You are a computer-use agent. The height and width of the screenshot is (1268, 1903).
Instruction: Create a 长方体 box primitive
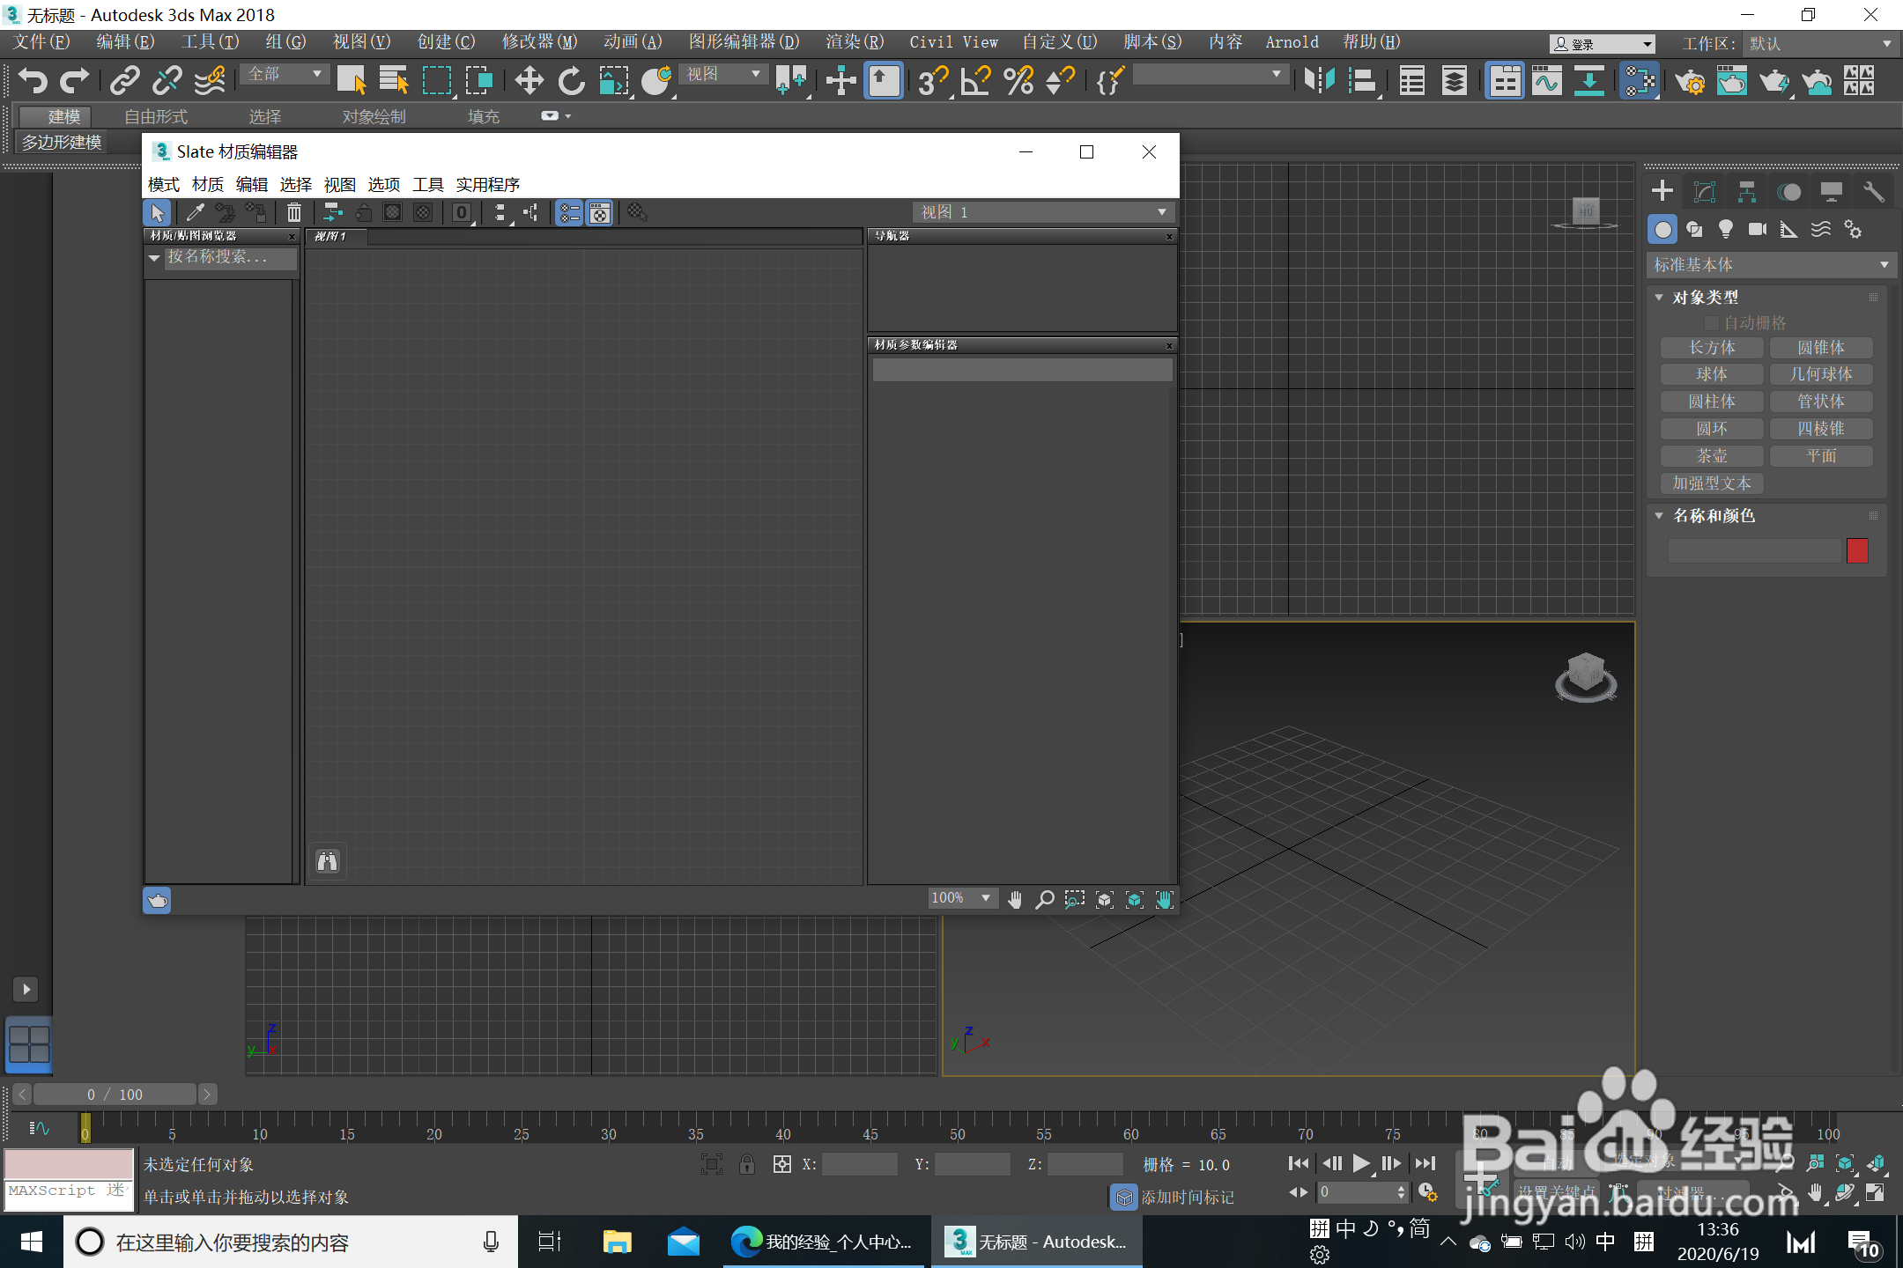pos(1712,348)
